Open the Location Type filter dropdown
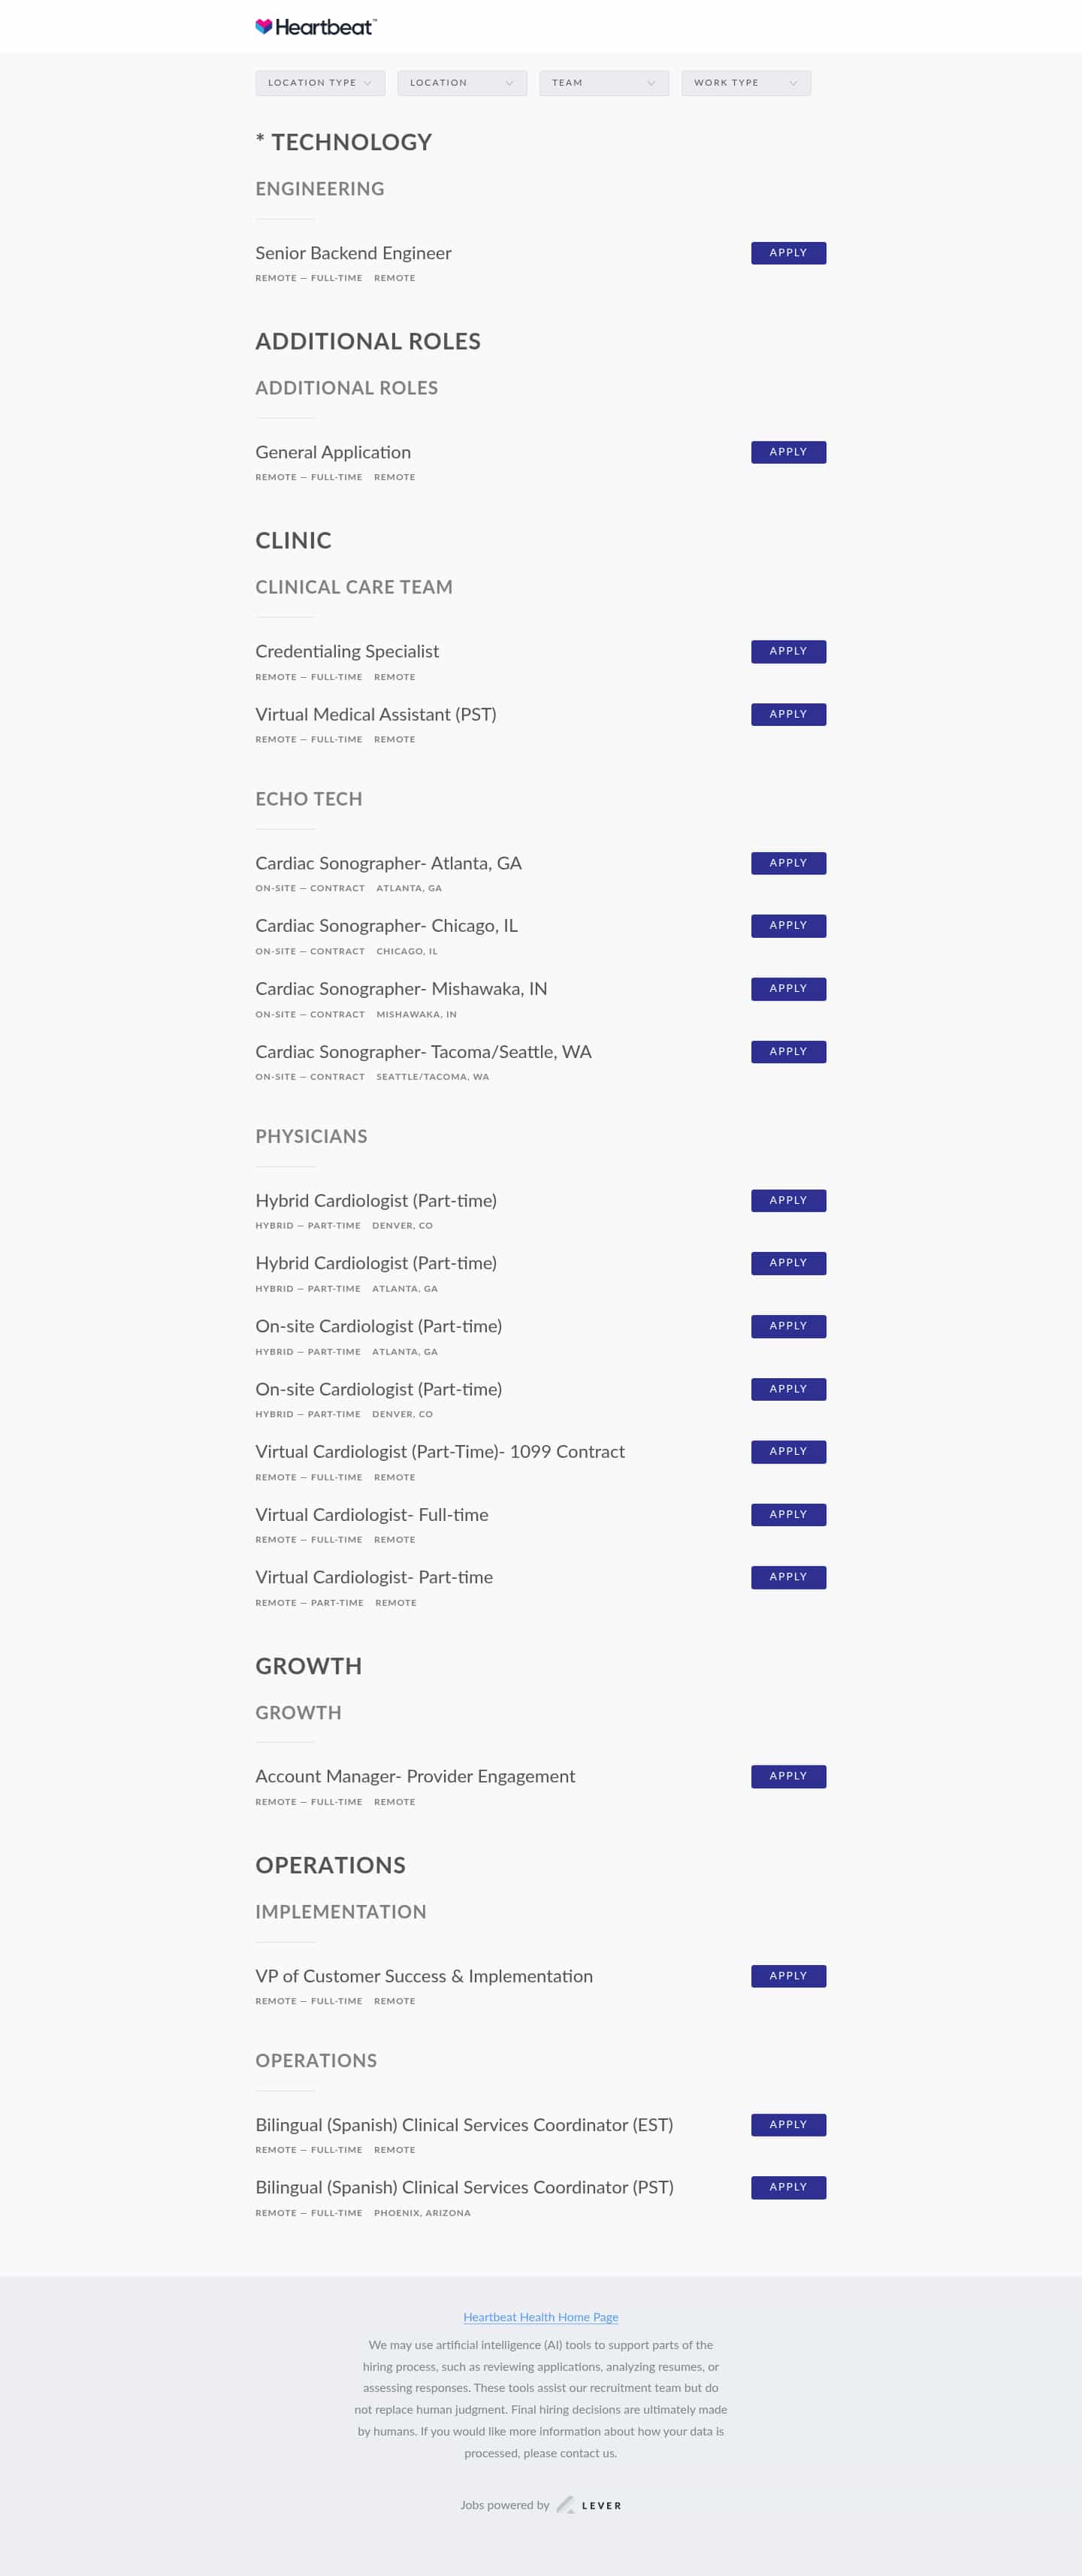1082x2576 pixels. pos(320,83)
